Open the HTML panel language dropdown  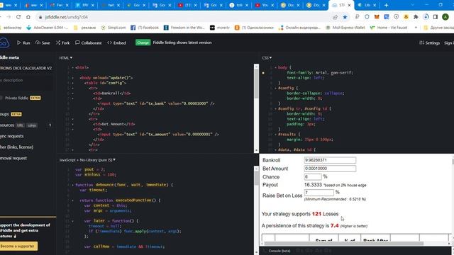[x=66, y=58]
